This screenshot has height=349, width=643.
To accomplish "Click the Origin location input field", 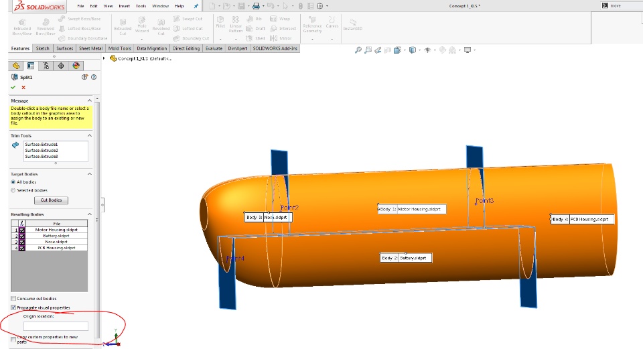I will click(56, 326).
